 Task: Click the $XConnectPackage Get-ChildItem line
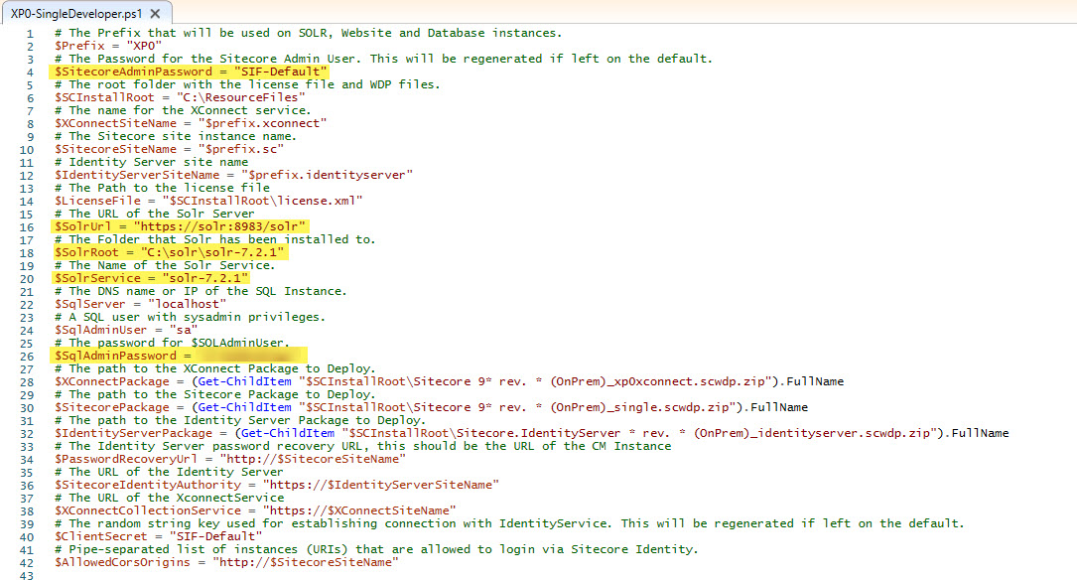click(x=450, y=381)
